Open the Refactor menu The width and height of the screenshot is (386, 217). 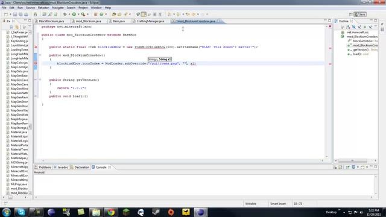[x=43, y=8]
